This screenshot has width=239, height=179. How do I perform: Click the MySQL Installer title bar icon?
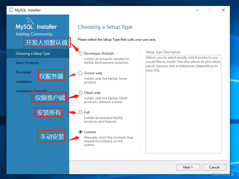pos(11,10)
